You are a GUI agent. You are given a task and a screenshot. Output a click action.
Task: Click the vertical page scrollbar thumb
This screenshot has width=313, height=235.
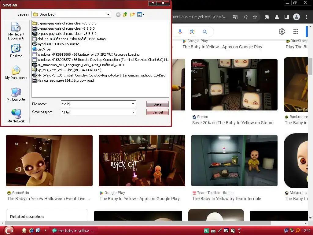coord(311,67)
